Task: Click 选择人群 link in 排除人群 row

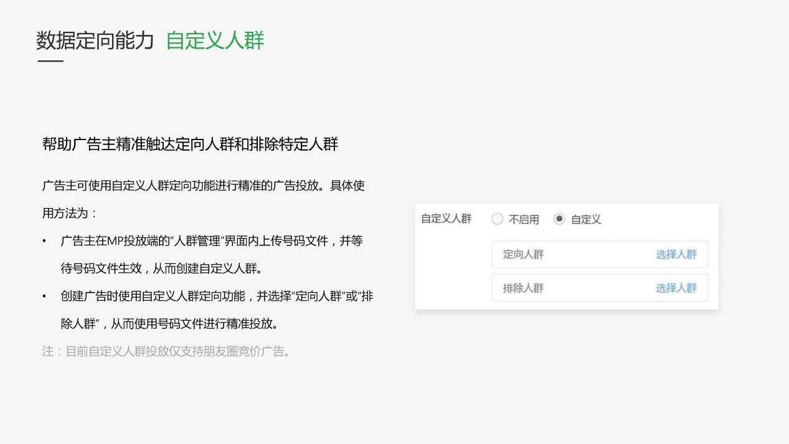Action: click(676, 288)
